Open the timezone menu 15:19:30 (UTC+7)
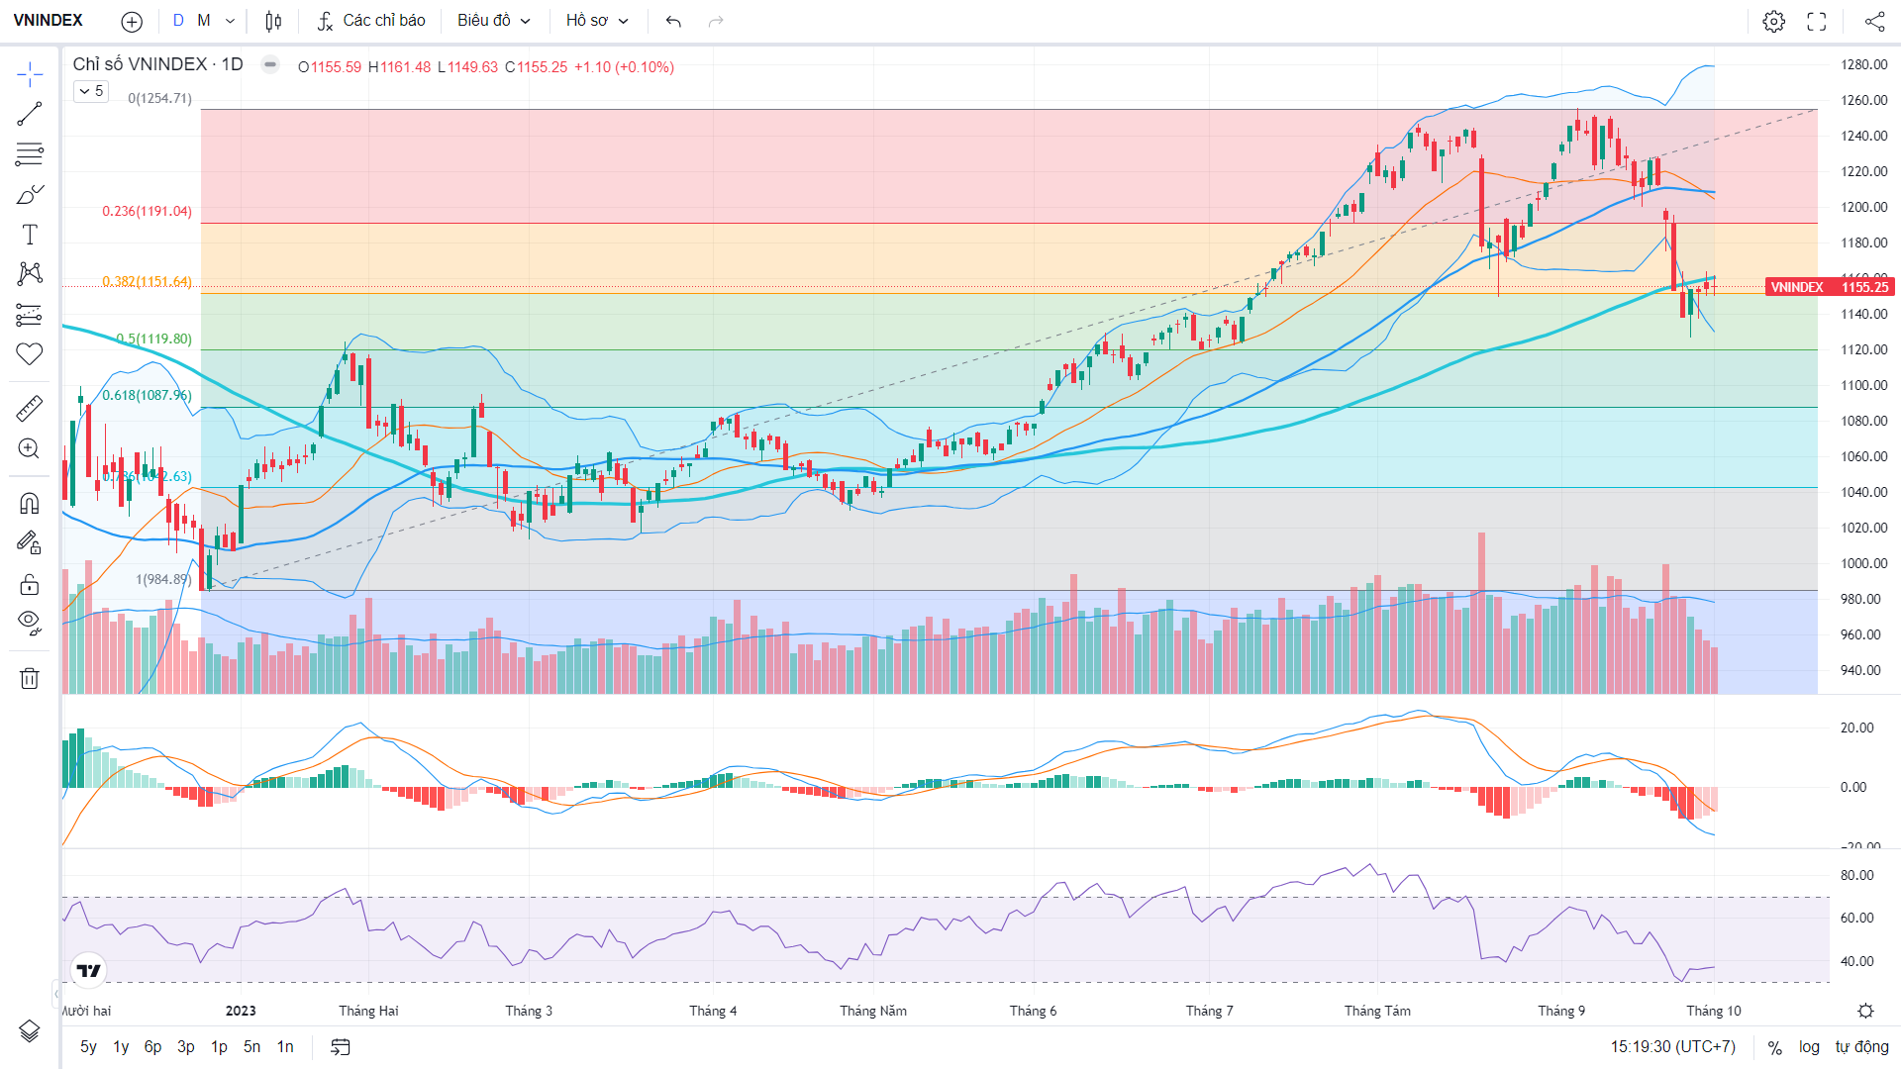The width and height of the screenshot is (1901, 1069). click(x=1672, y=1047)
